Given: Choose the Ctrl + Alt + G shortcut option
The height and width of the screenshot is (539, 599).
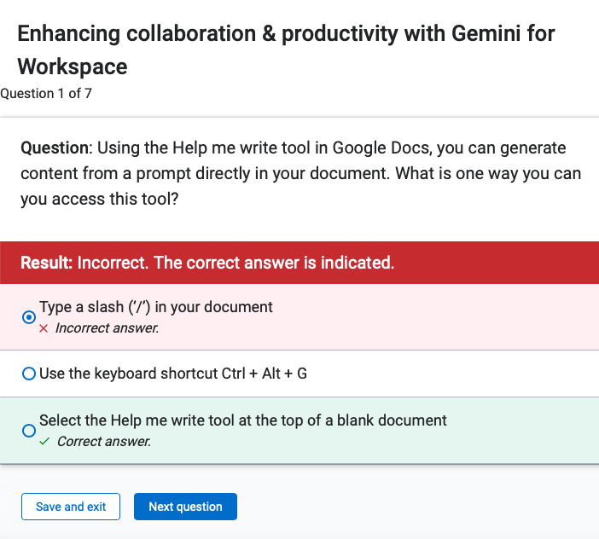Looking at the screenshot, I should (x=29, y=374).
